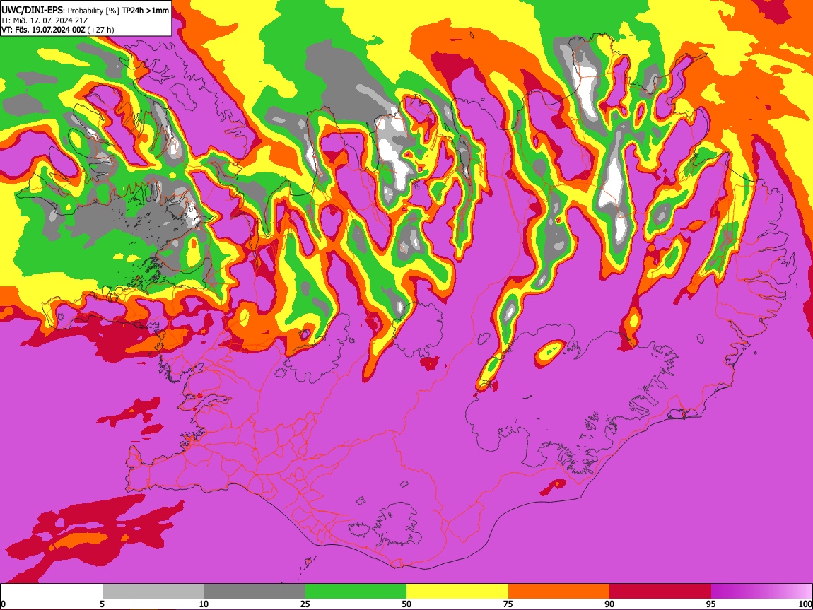Click the '95' legend tick label

tap(711, 604)
